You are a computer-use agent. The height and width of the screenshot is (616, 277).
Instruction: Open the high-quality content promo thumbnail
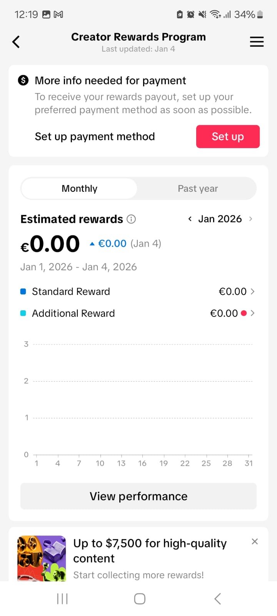[42, 558]
